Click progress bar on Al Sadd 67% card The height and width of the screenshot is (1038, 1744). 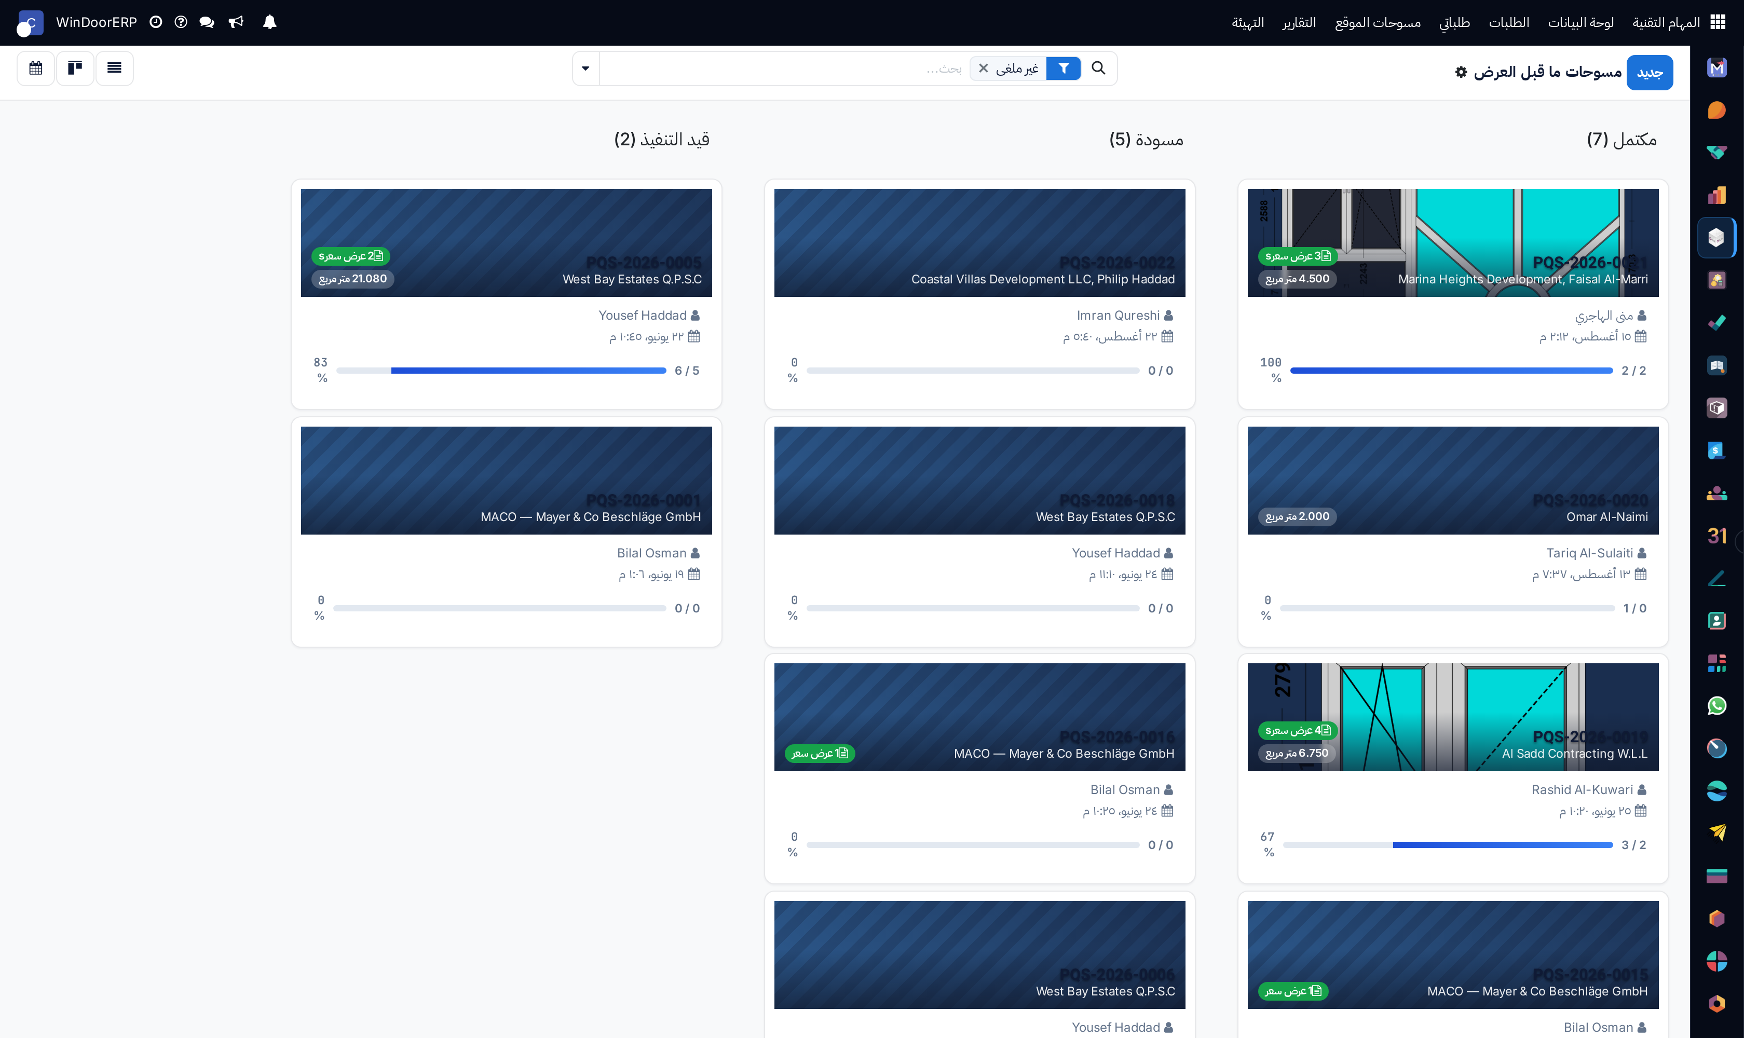point(1448,845)
